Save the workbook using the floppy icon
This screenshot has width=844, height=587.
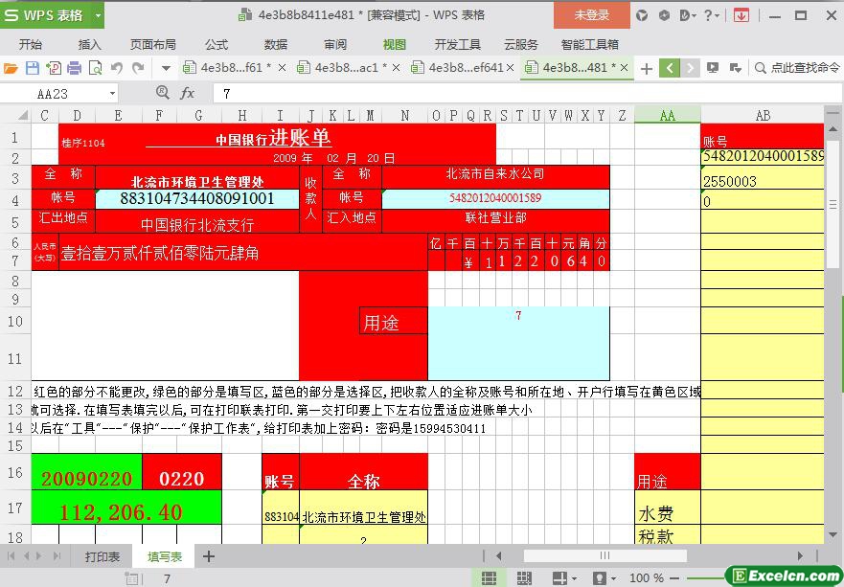click(x=33, y=68)
